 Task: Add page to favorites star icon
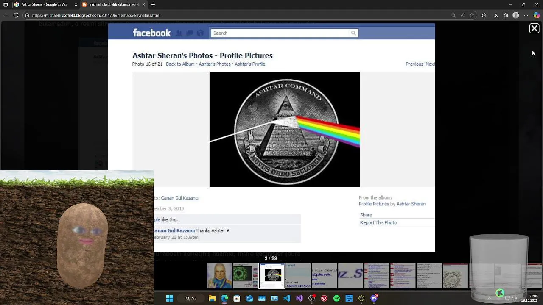472,15
